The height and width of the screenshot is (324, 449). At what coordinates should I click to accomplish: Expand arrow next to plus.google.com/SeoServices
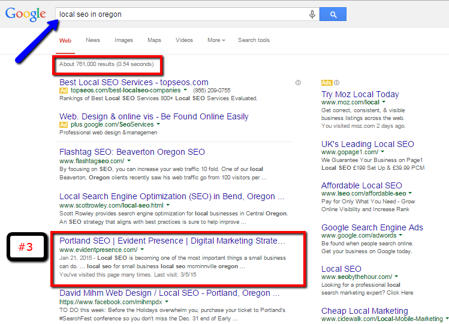(x=158, y=124)
